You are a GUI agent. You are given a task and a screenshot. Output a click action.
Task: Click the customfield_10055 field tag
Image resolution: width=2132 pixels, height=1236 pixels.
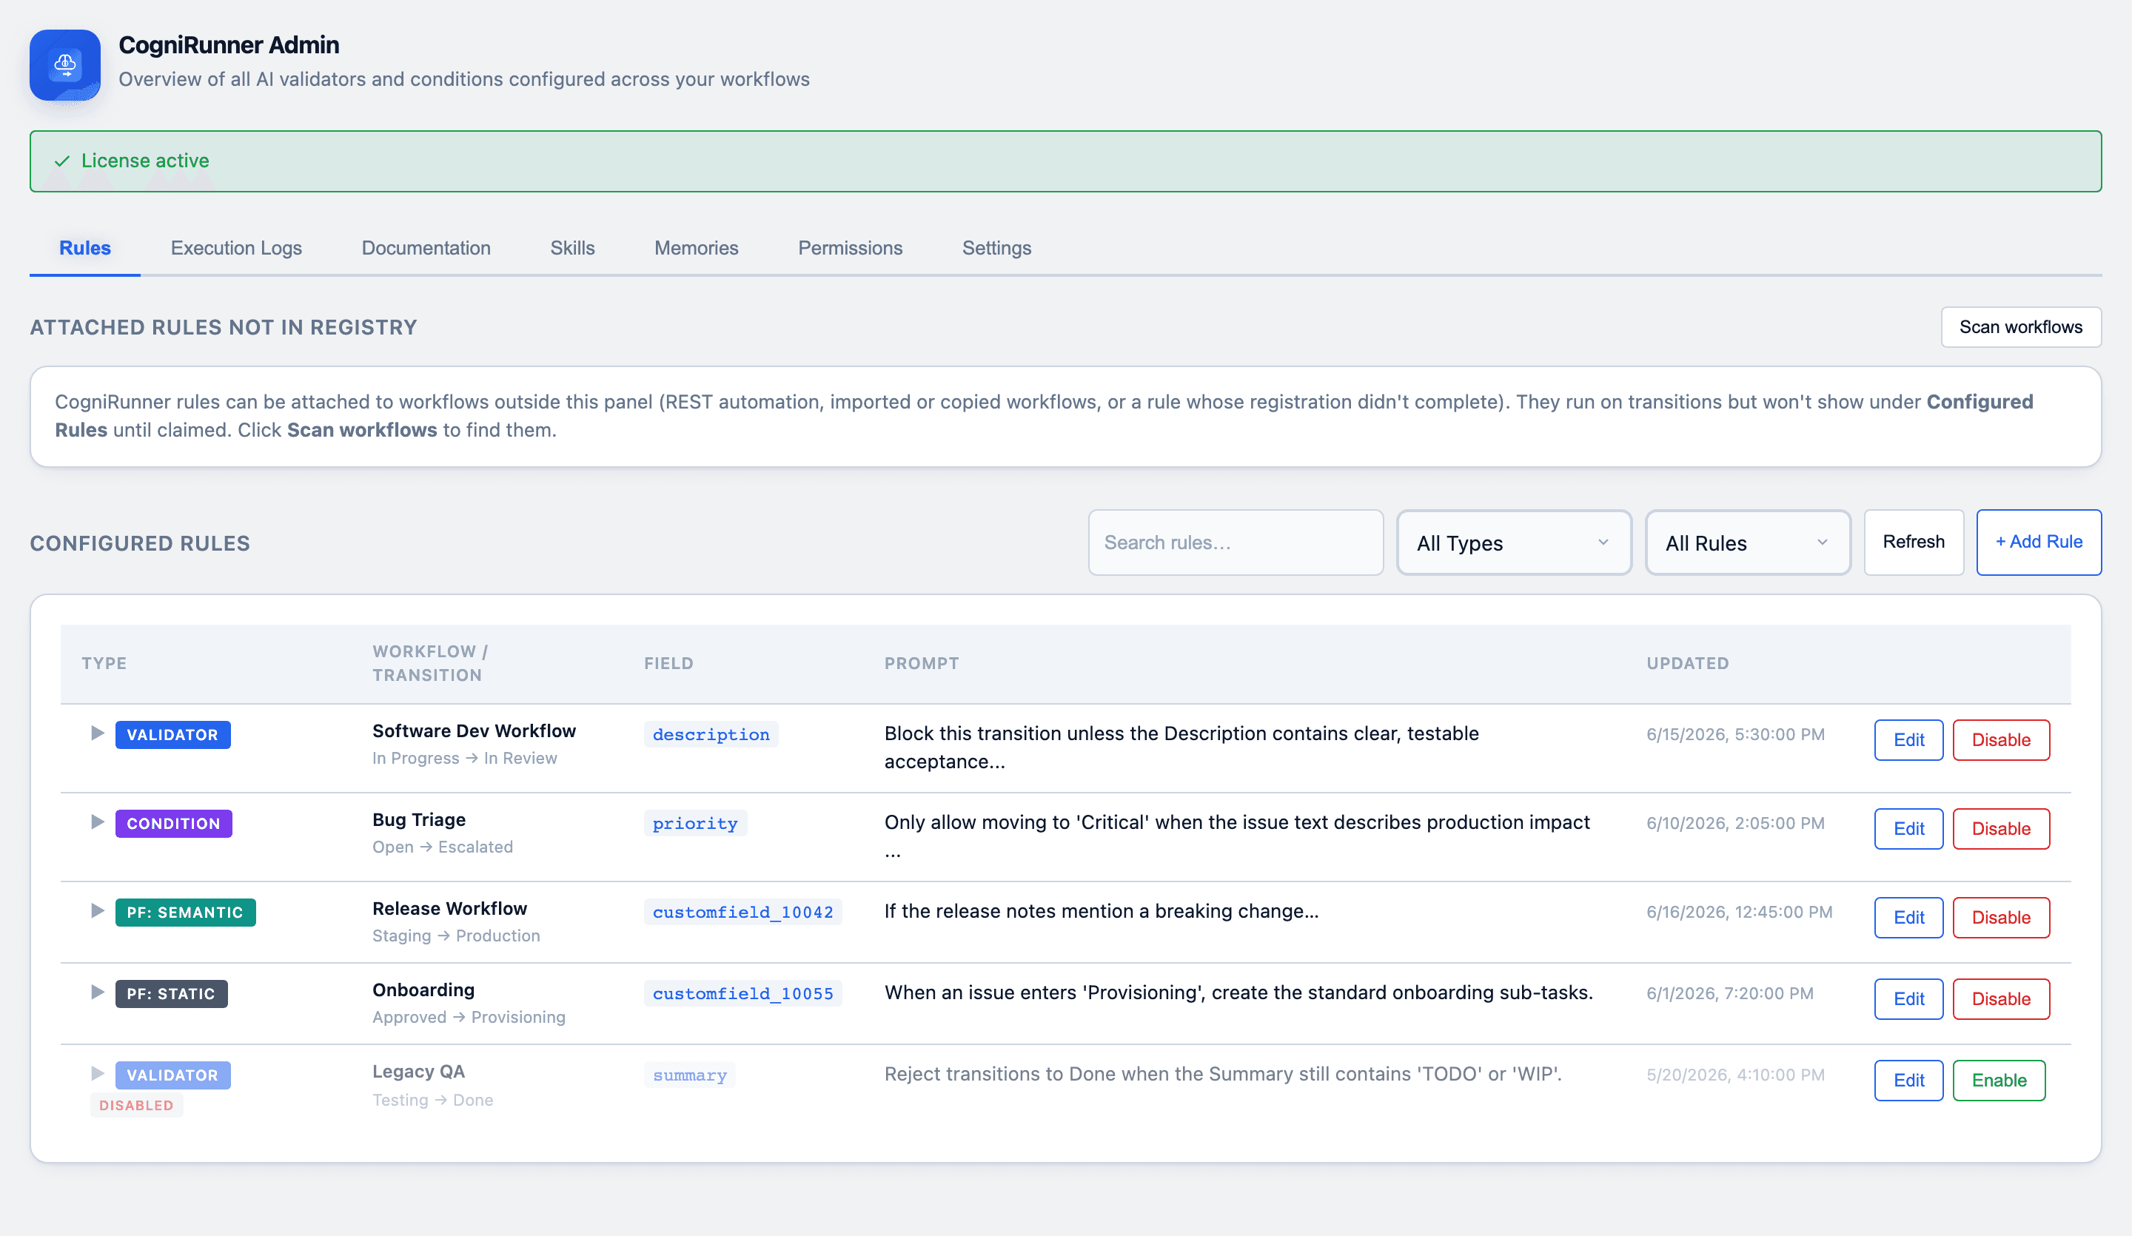[x=742, y=994]
